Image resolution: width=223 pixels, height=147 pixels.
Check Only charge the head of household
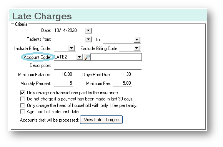click(22, 105)
